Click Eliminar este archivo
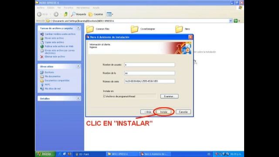This screenshot has width=279, height=157. coord(55,57)
